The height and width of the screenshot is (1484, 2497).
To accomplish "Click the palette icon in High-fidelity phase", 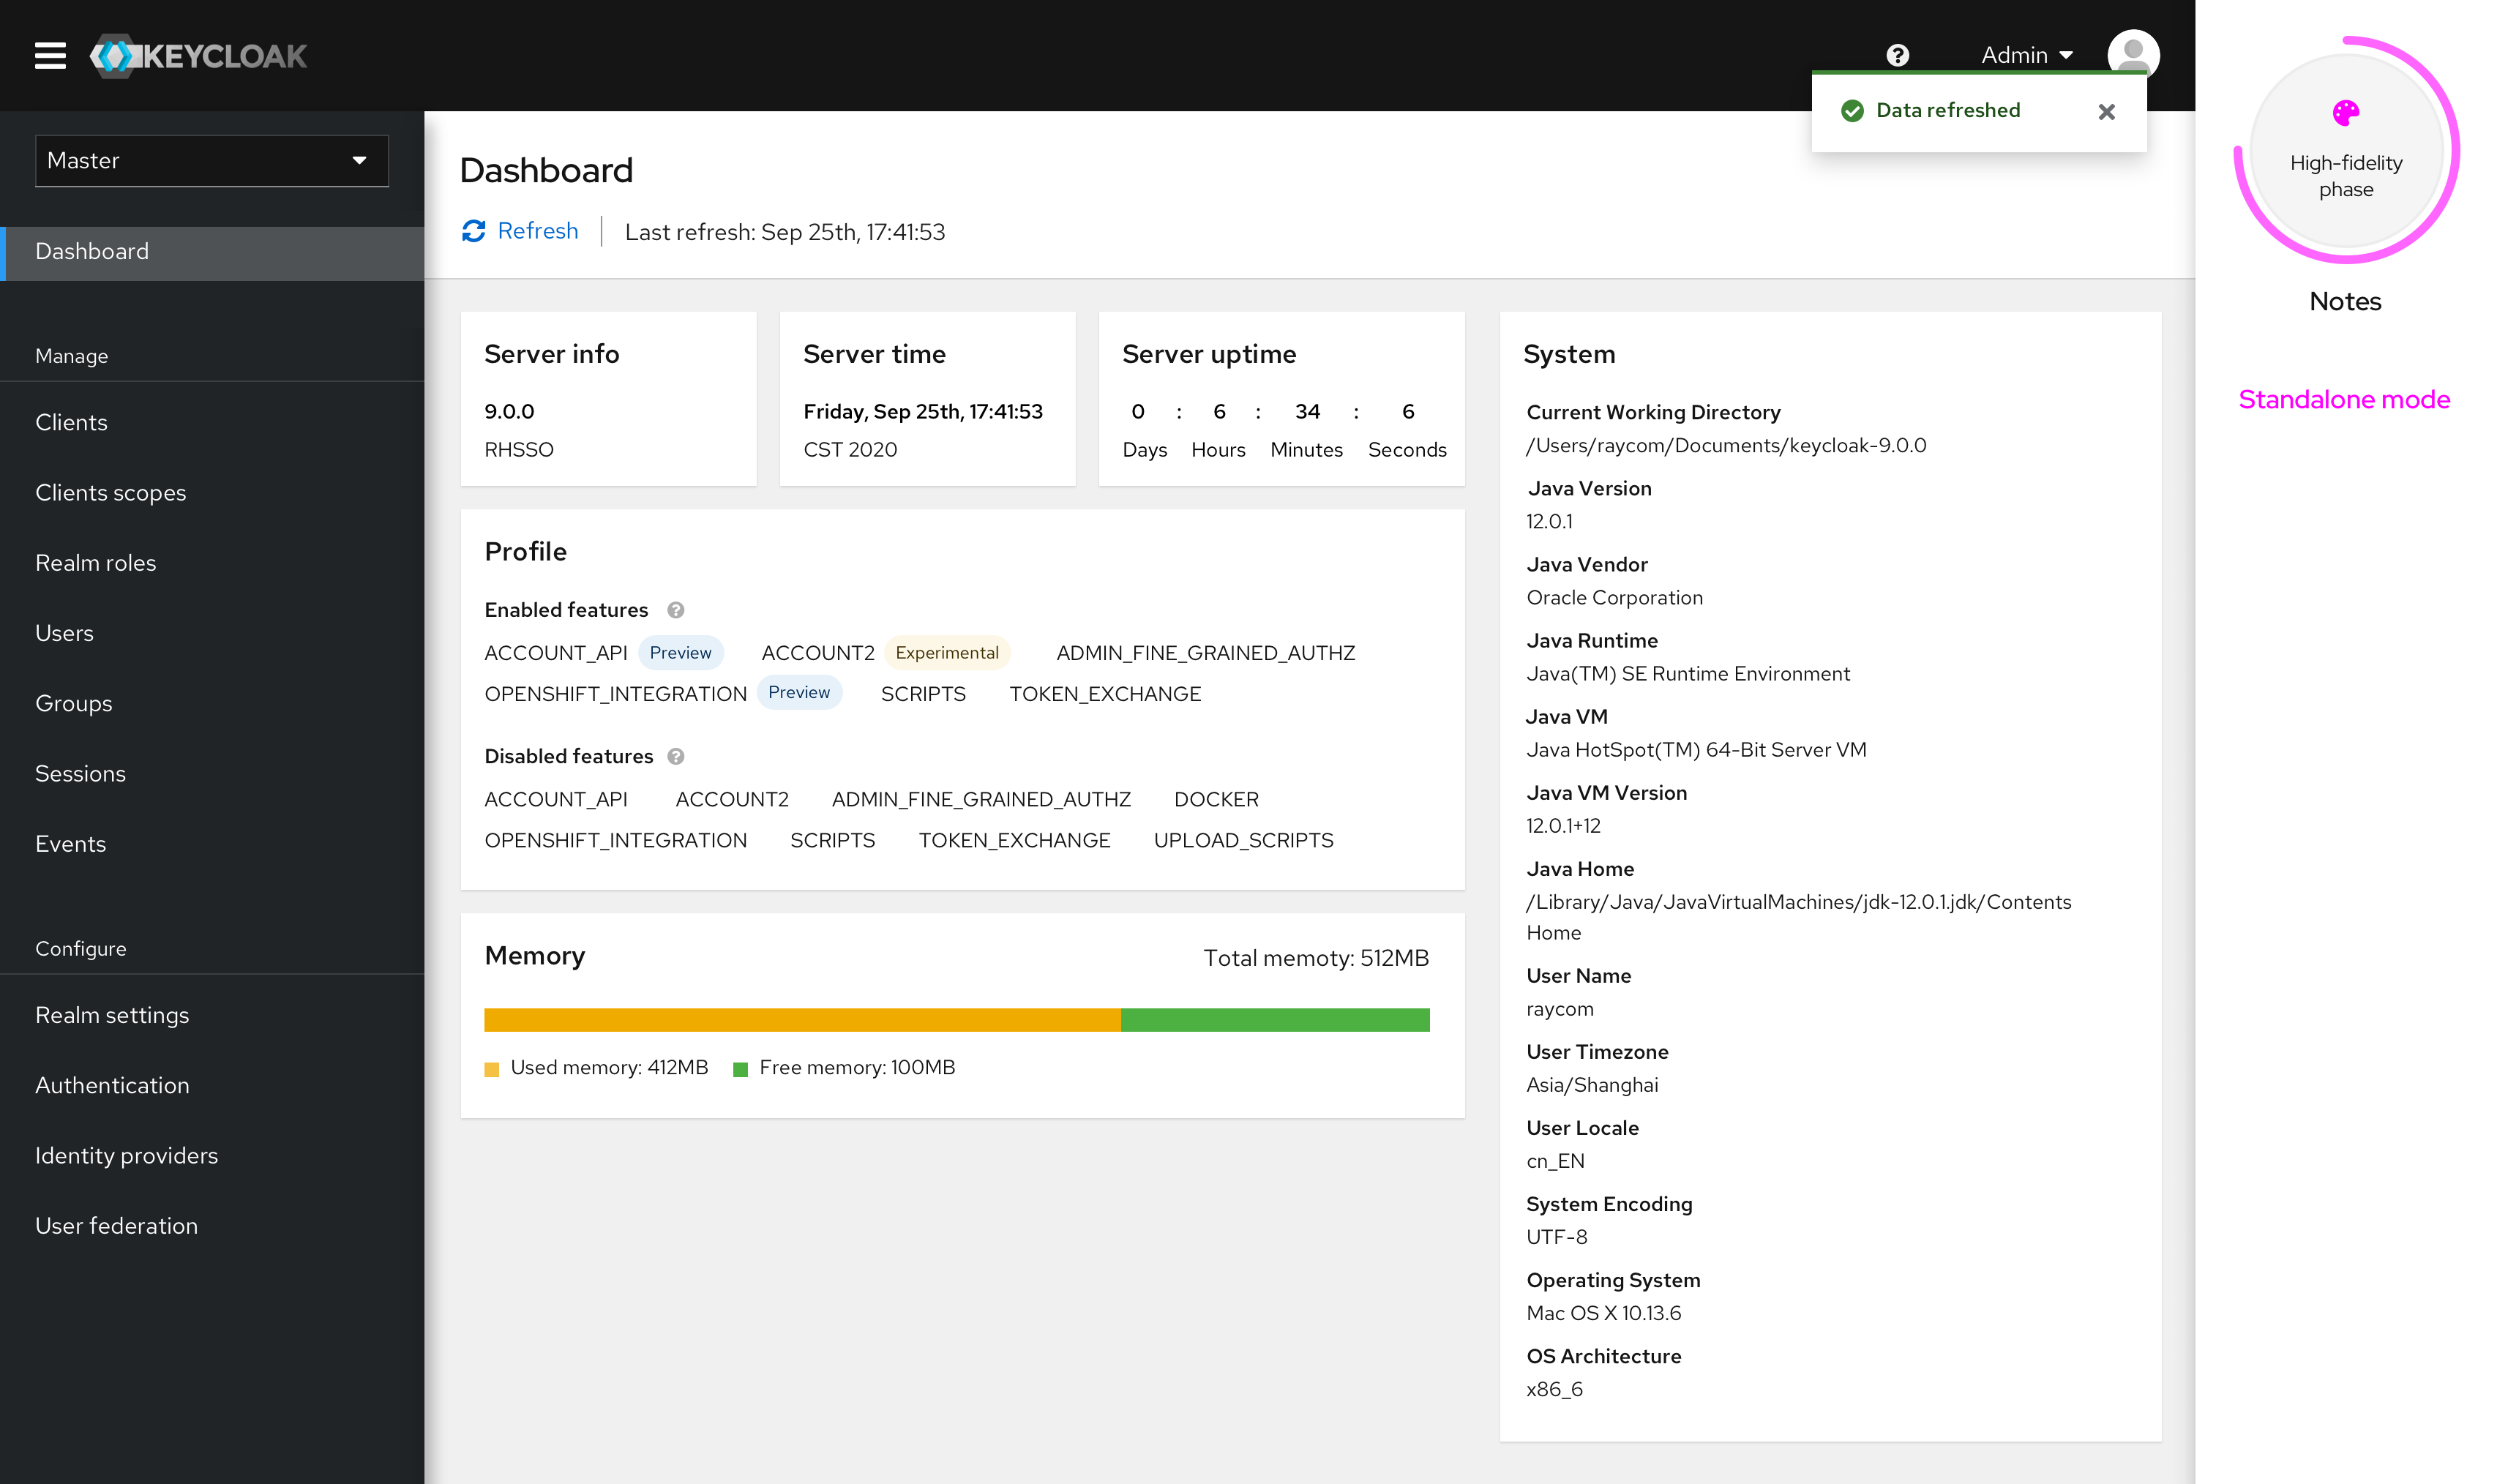I will [2345, 113].
